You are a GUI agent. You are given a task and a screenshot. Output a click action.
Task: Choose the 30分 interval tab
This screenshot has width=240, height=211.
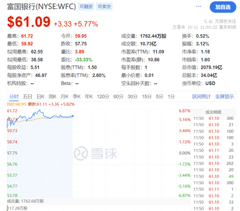tap(132, 97)
